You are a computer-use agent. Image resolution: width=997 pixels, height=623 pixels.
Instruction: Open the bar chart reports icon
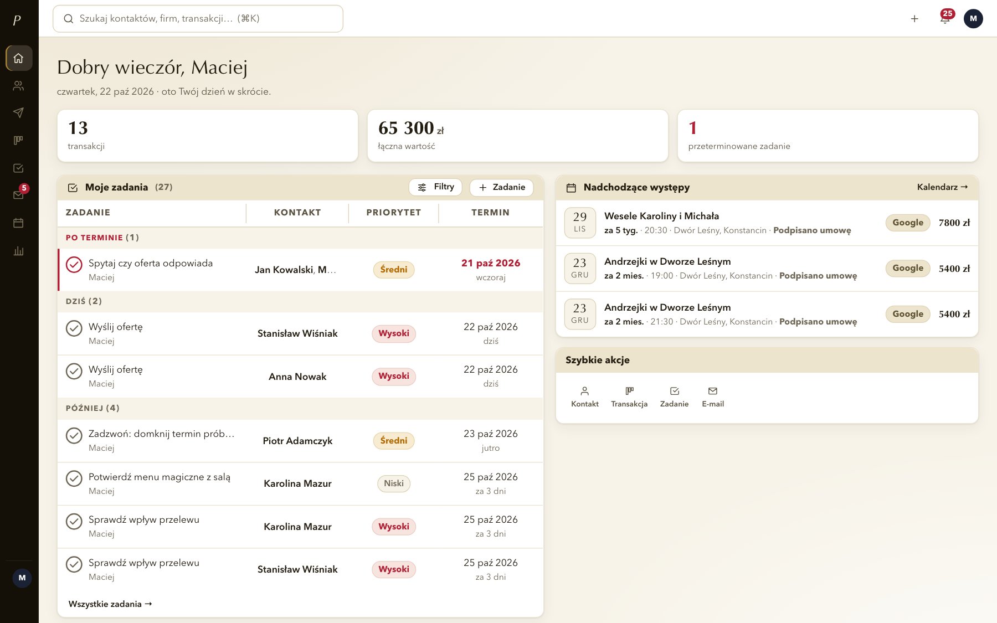18,251
